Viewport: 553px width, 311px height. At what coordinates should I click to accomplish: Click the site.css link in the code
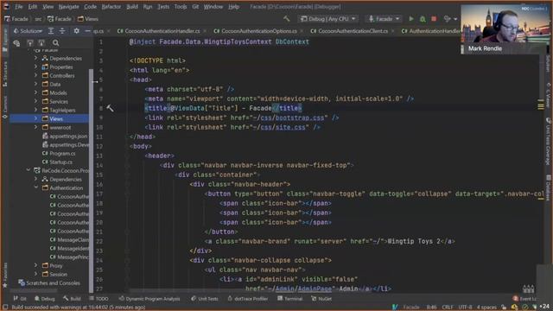point(290,127)
